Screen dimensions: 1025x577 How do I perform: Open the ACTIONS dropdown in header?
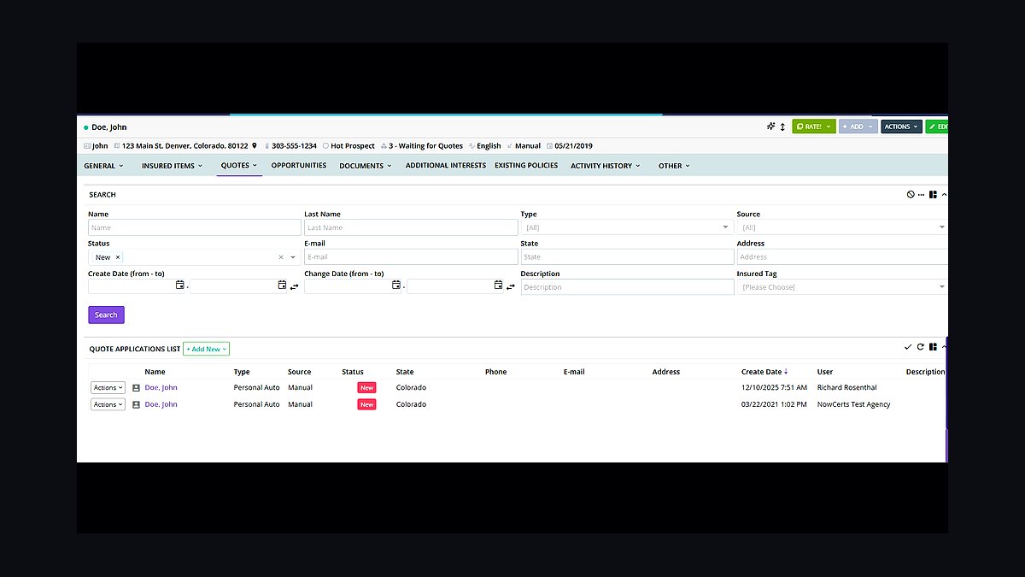[901, 127]
